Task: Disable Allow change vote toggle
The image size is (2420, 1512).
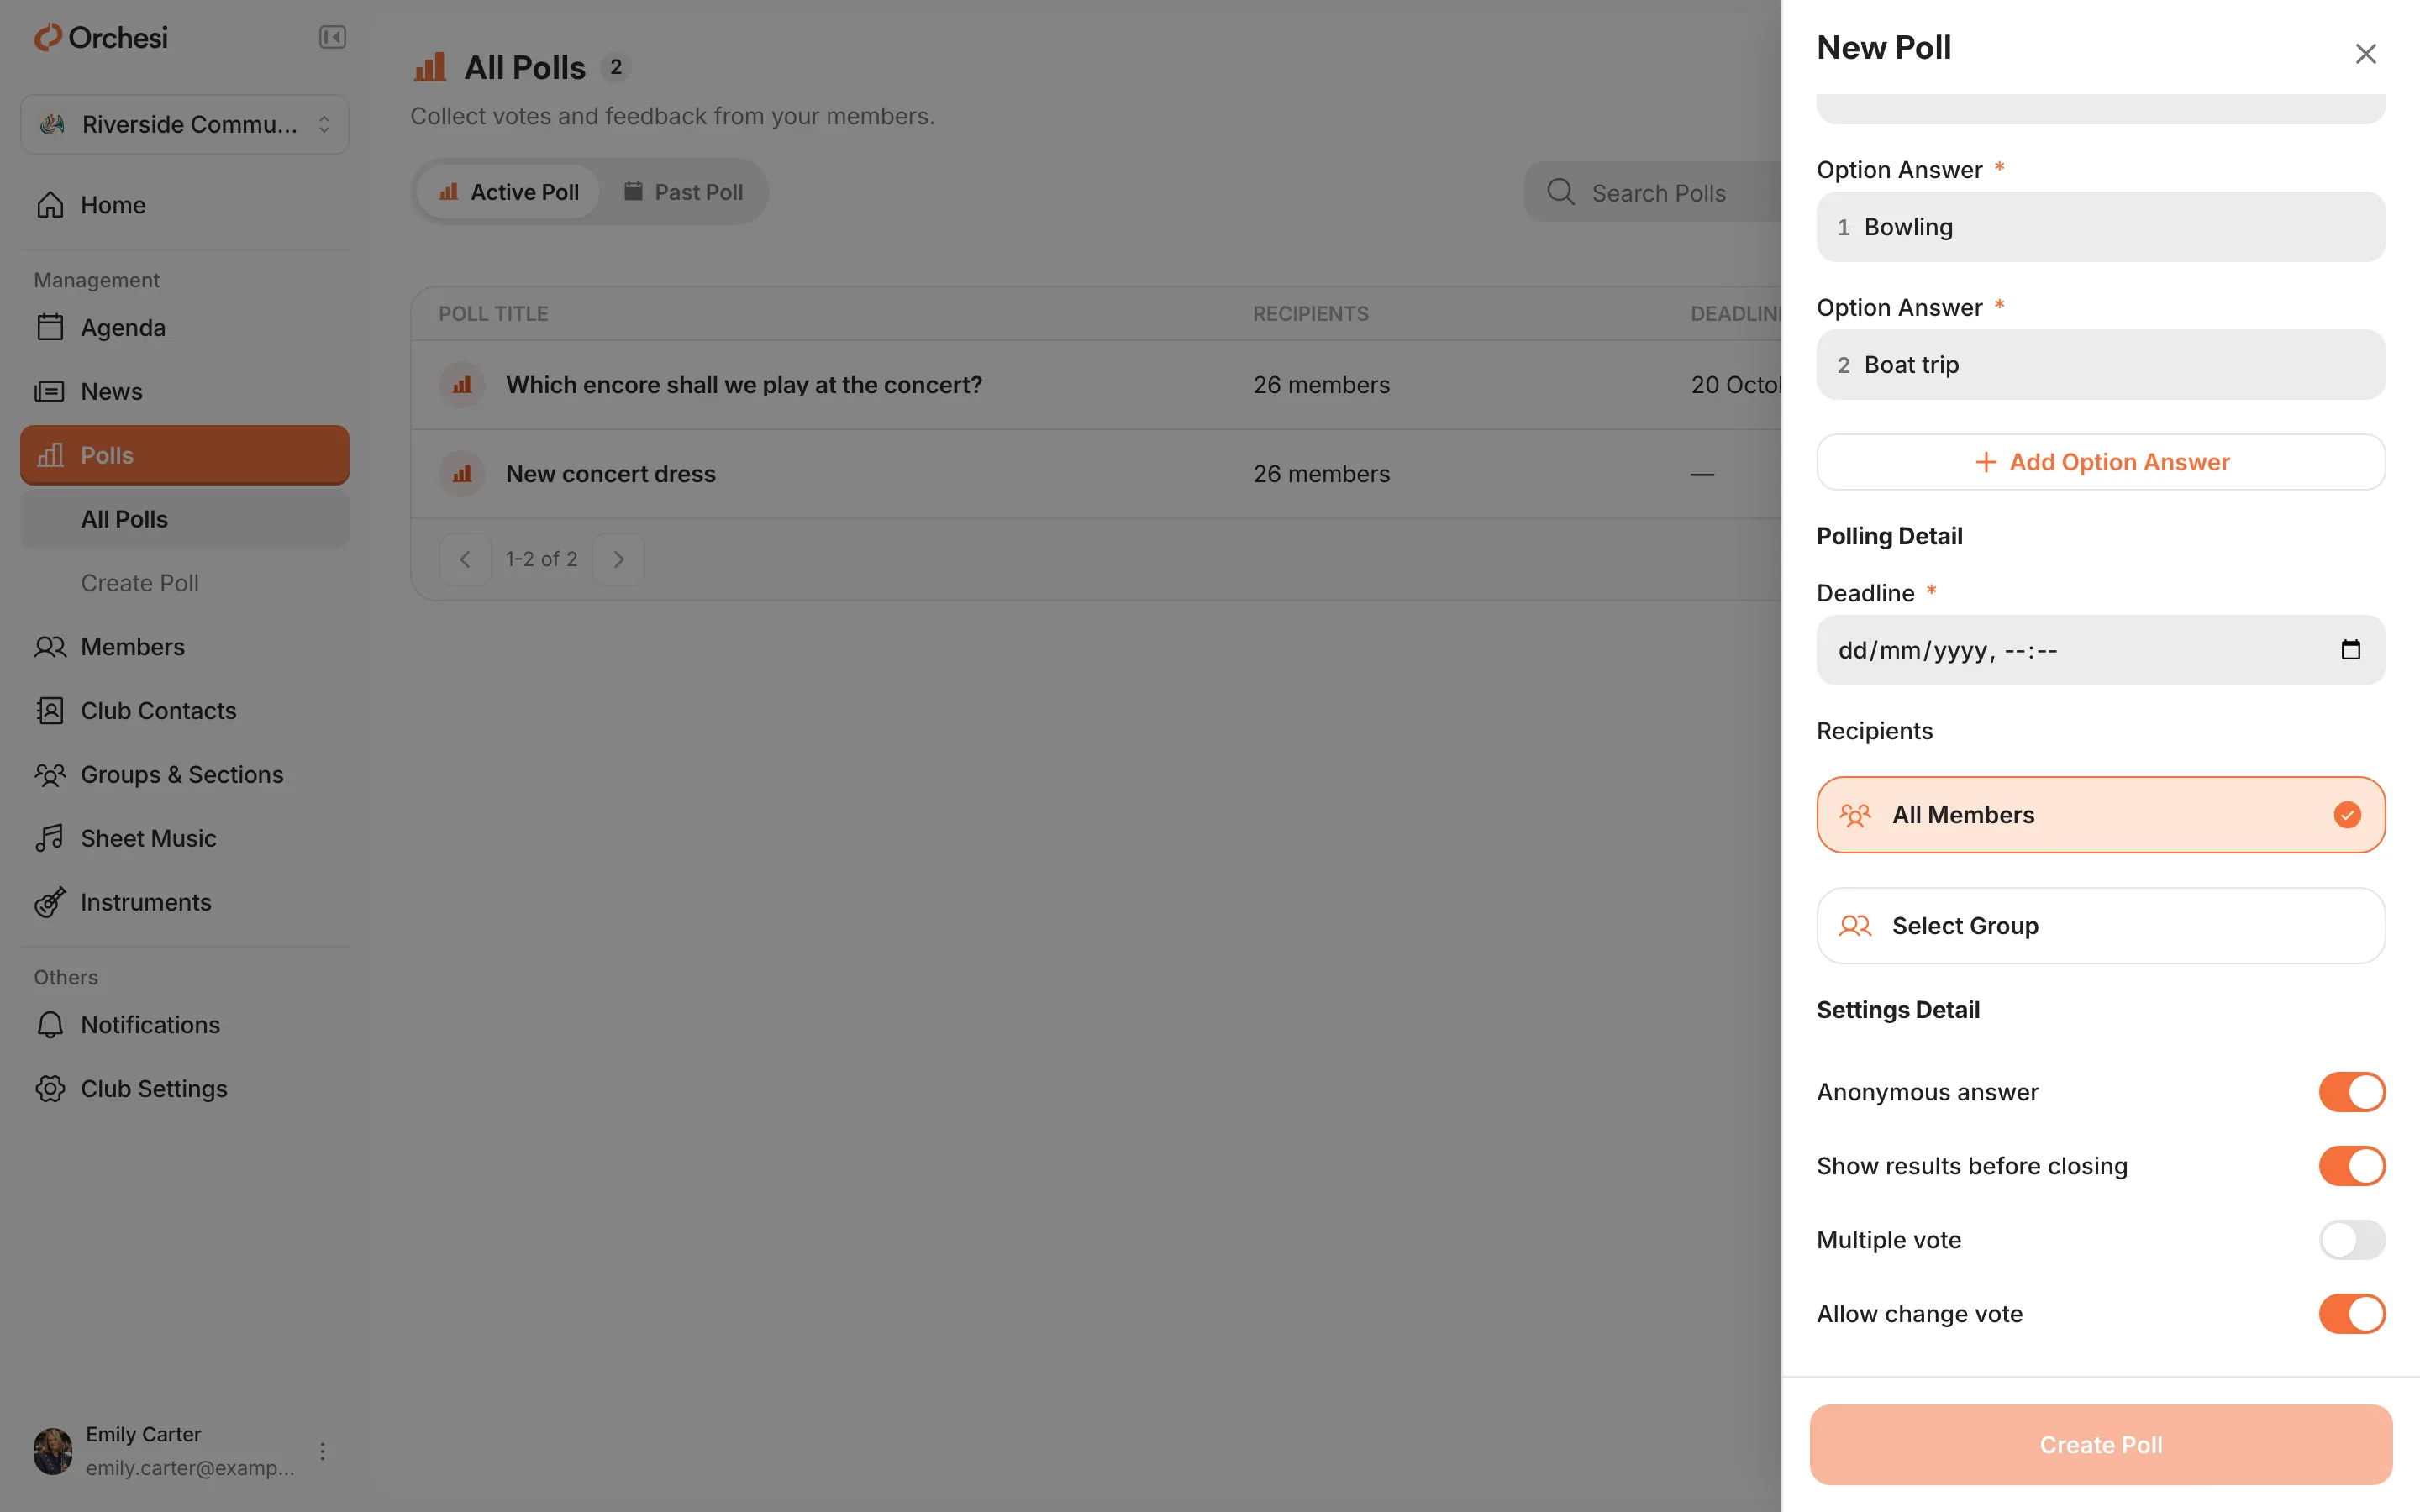Action: tap(2352, 1314)
